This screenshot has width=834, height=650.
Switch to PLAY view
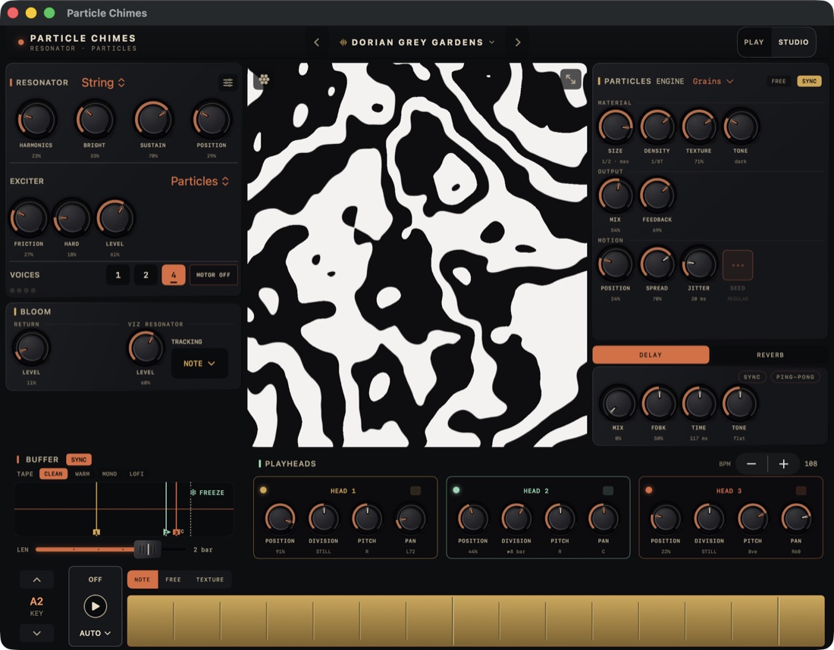coord(754,42)
